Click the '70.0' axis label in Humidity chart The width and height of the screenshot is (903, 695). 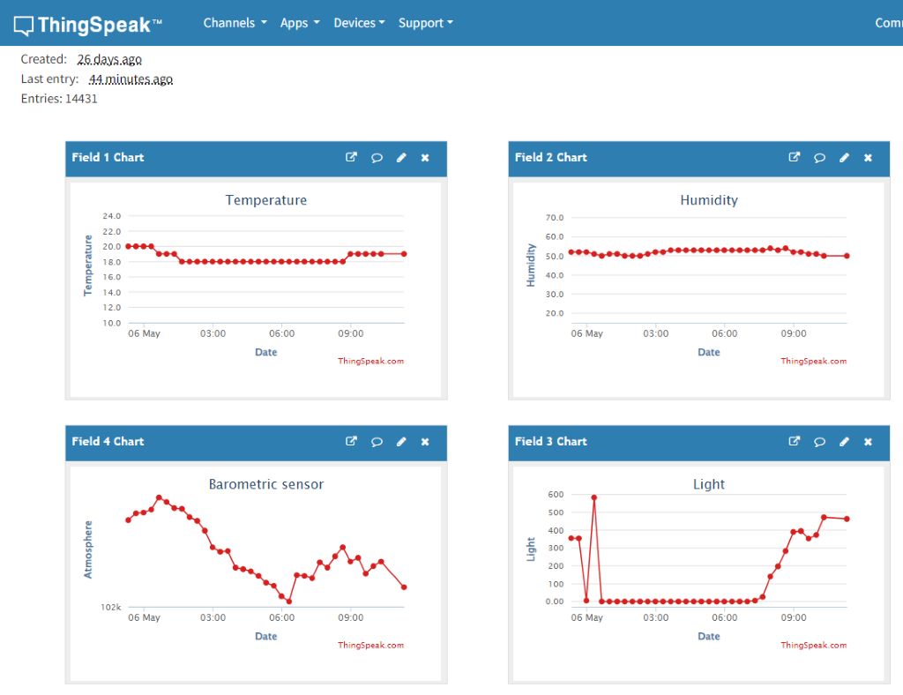coord(555,218)
